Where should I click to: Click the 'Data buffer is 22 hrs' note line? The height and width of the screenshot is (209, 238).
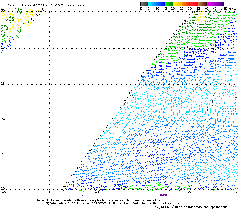113,204
